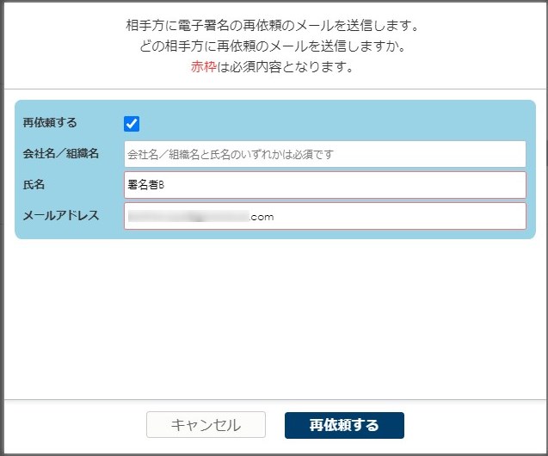Click the line どの相手方に再依頼のメールを送信しますか。
Image resolution: width=548 pixels, height=456 pixels.
272,46
